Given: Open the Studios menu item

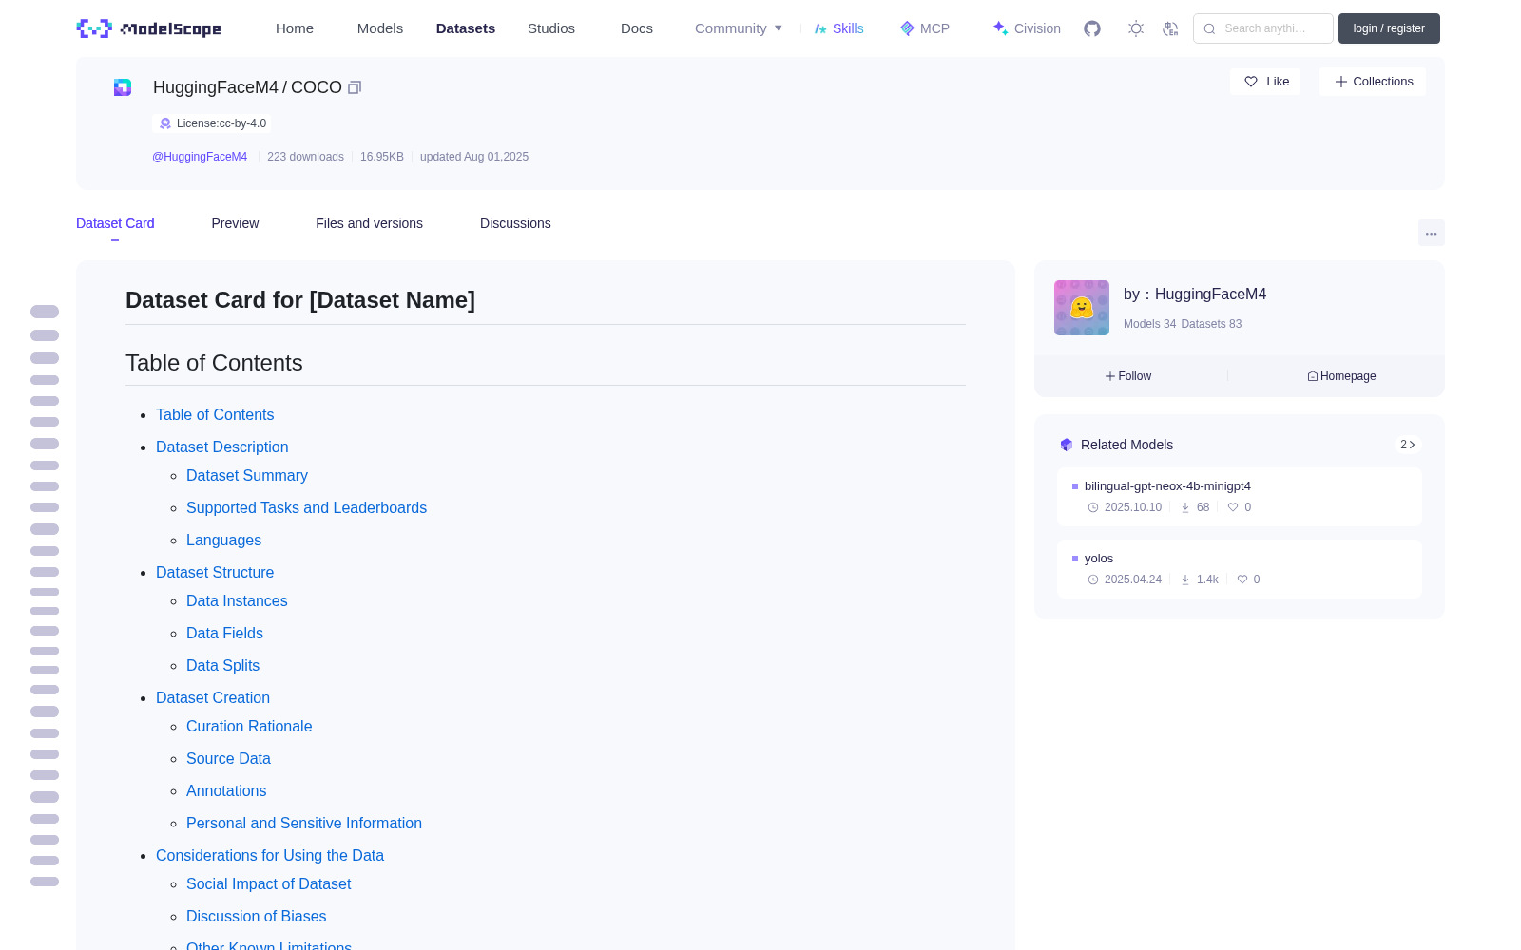Looking at the screenshot, I should (x=551, y=28).
